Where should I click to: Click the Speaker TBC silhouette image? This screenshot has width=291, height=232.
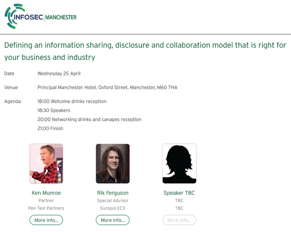point(179,163)
